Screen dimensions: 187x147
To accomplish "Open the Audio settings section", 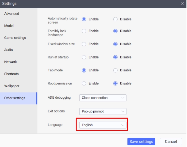I will (x=8, y=50).
